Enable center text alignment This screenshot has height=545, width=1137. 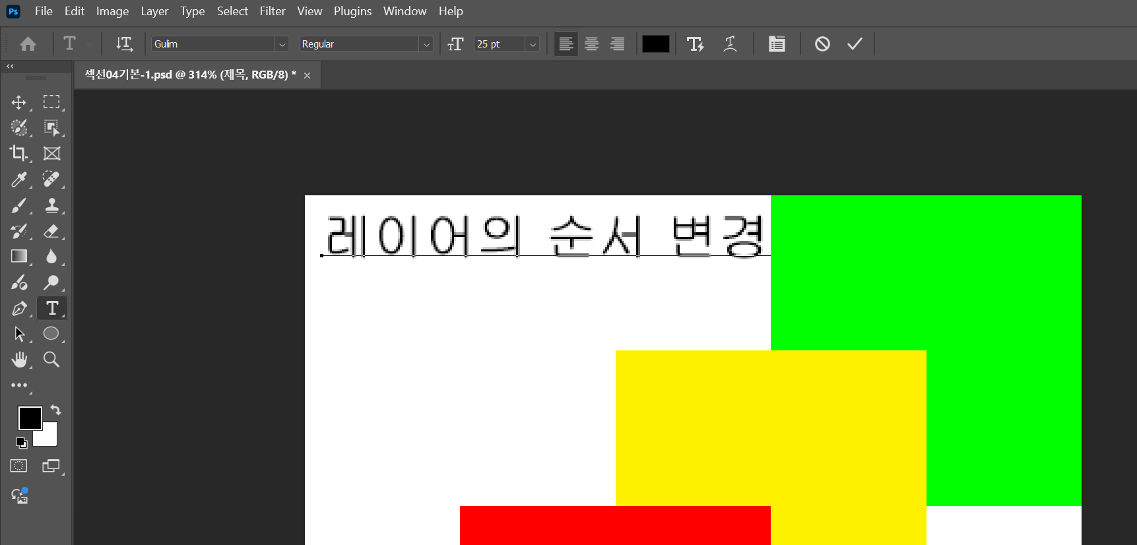(x=591, y=44)
